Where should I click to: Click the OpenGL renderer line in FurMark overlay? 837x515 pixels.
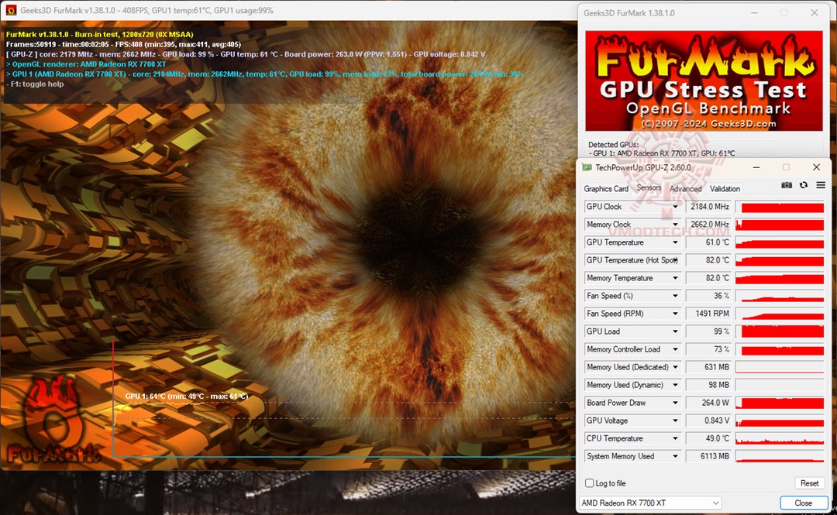click(x=86, y=64)
